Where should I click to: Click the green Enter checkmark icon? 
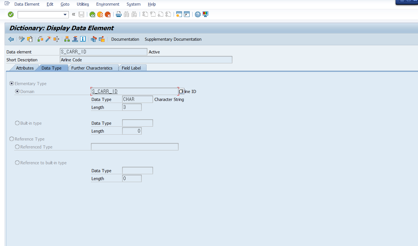[x=11, y=14]
